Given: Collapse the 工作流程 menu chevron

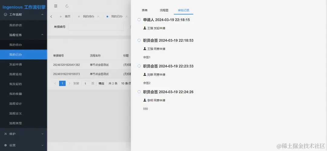Looking at the screenshot, I should [x=42, y=15].
